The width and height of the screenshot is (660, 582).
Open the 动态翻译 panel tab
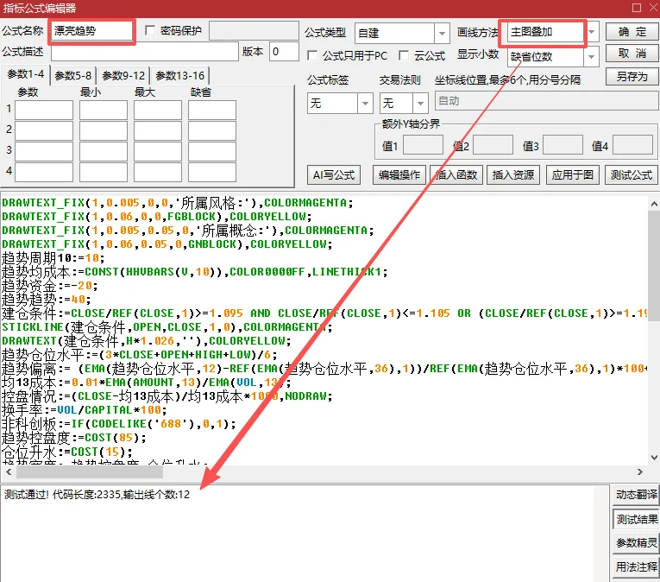[x=636, y=494]
